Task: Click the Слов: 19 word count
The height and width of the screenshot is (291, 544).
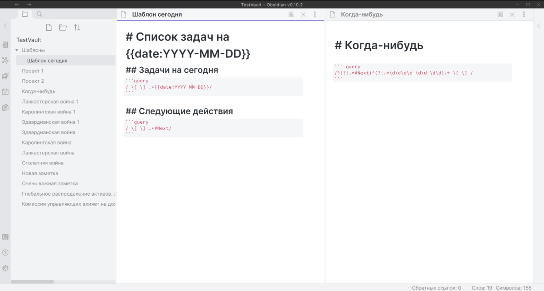Action: coord(482,288)
